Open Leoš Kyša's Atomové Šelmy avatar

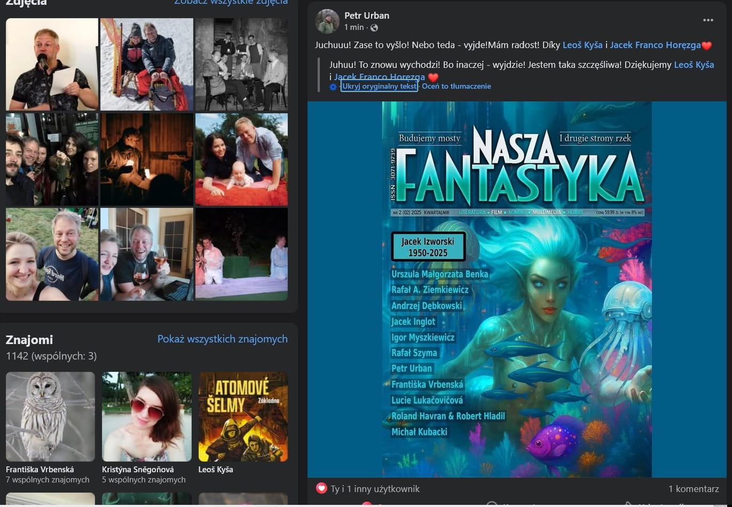(x=243, y=416)
